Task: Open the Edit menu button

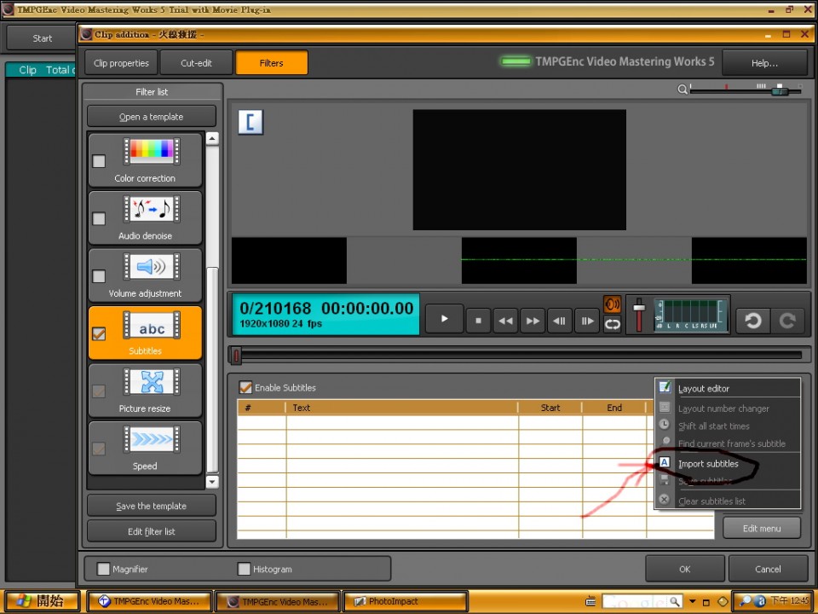Action: tap(761, 528)
